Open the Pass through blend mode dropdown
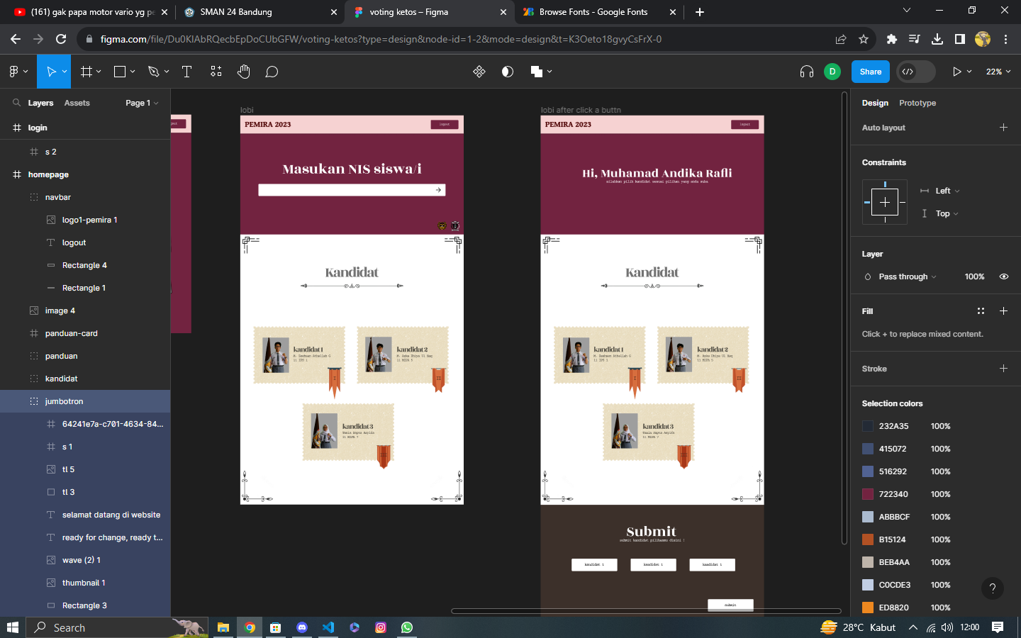This screenshot has height=638, width=1021. [908, 276]
